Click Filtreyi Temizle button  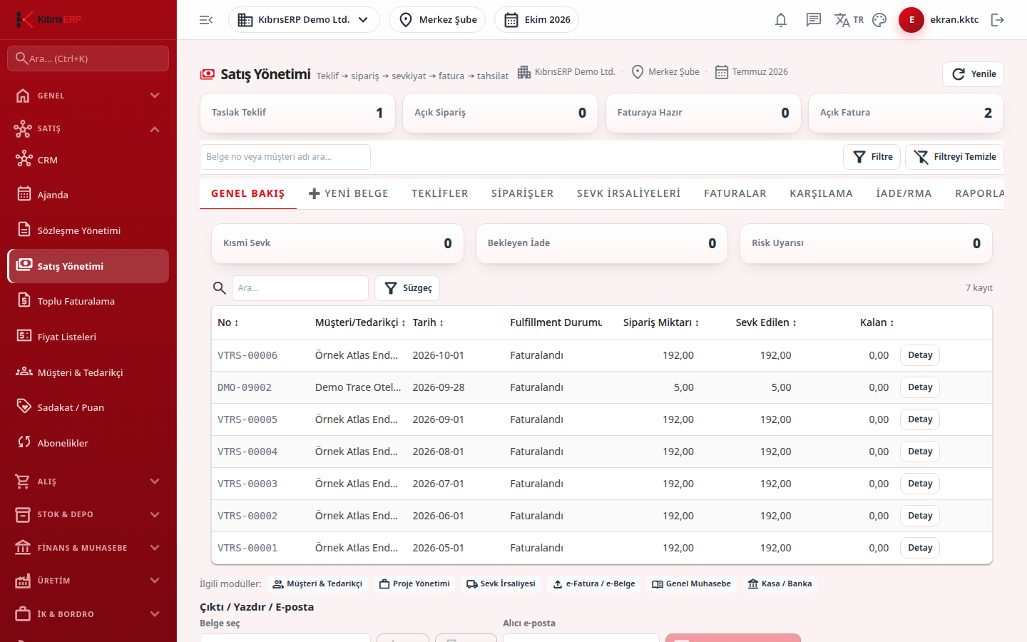pyautogui.click(x=955, y=157)
